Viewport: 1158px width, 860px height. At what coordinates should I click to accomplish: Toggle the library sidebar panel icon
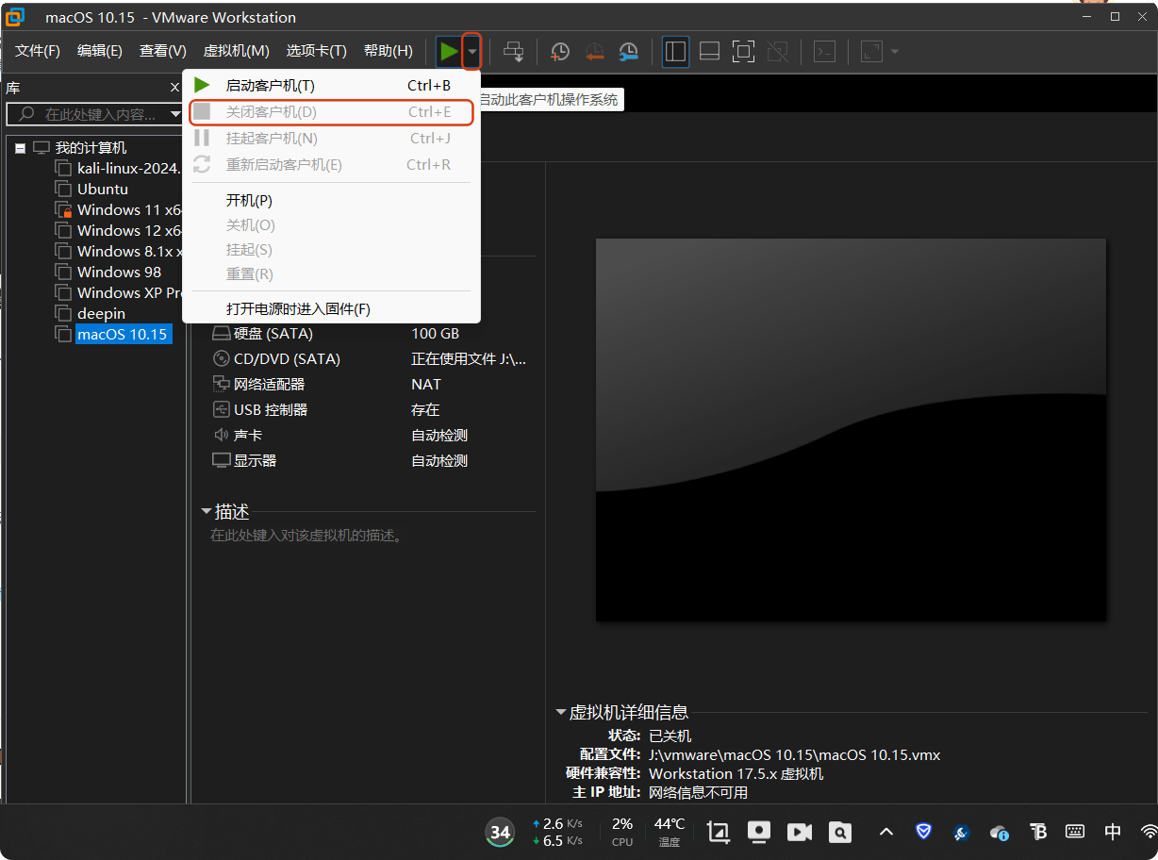click(675, 52)
